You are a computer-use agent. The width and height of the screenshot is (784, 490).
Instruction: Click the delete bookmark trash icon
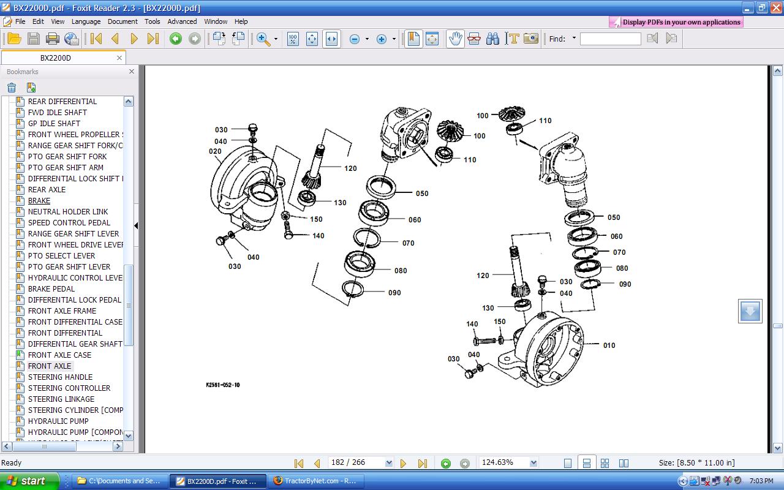point(12,88)
